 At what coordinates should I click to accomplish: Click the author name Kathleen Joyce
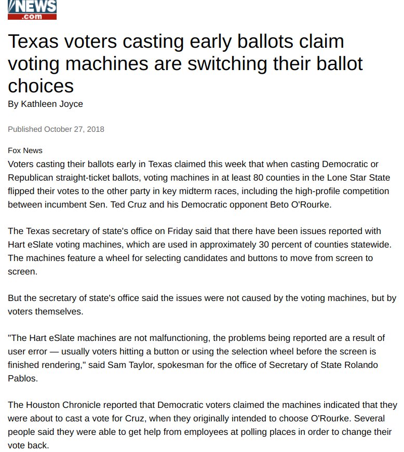[x=52, y=104]
